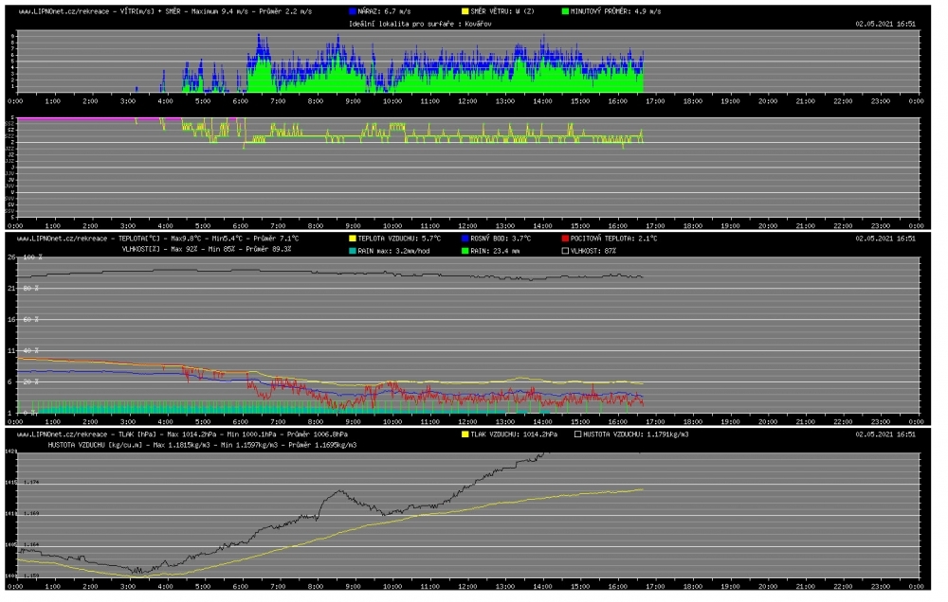The height and width of the screenshot is (602, 948).
Task: Click the 'VLHKOST[%] - Max 92%' statistics line
Action: [x=207, y=249]
